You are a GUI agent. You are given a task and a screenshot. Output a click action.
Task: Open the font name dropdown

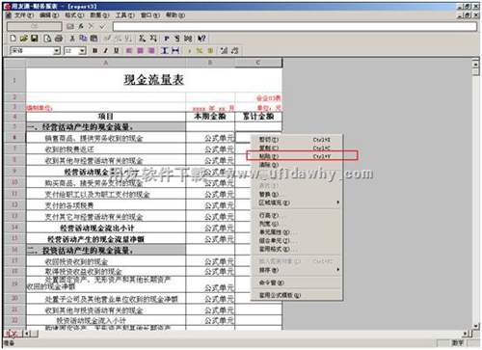coord(57,51)
